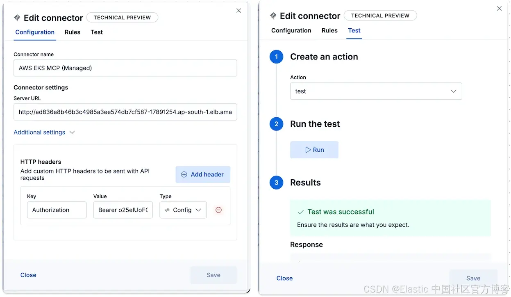511x297 pixels.
Task: Close the right Edit connector flyout with X
Action: pyautogui.click(x=499, y=9)
